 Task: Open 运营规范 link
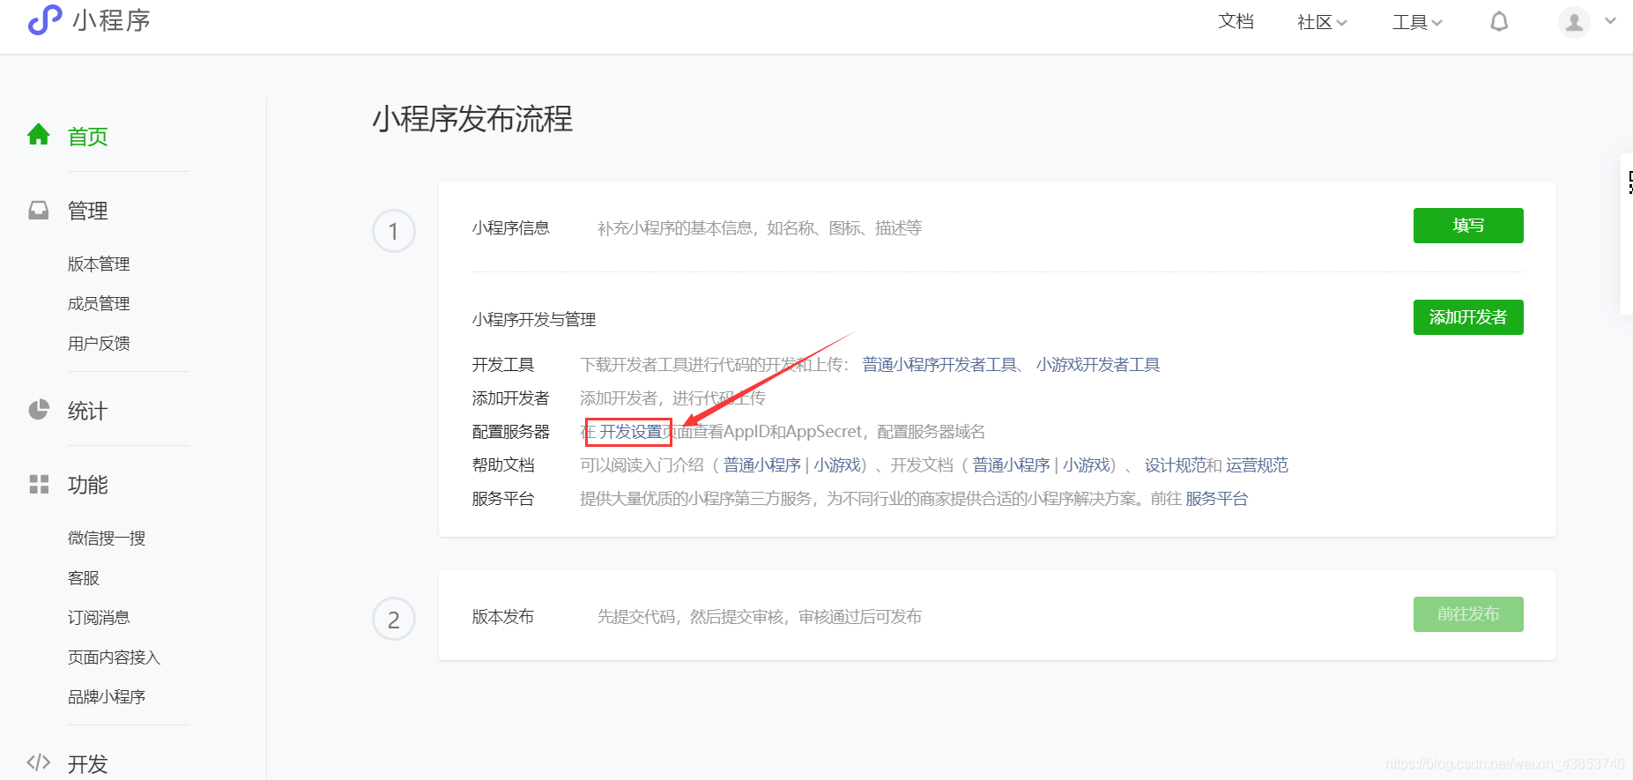pyautogui.click(x=1257, y=465)
